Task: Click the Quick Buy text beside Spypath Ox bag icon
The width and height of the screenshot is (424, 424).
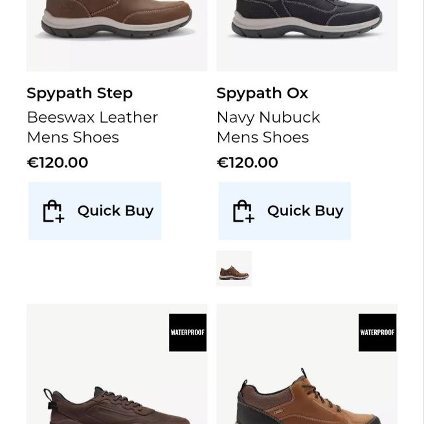Action: coord(305,211)
